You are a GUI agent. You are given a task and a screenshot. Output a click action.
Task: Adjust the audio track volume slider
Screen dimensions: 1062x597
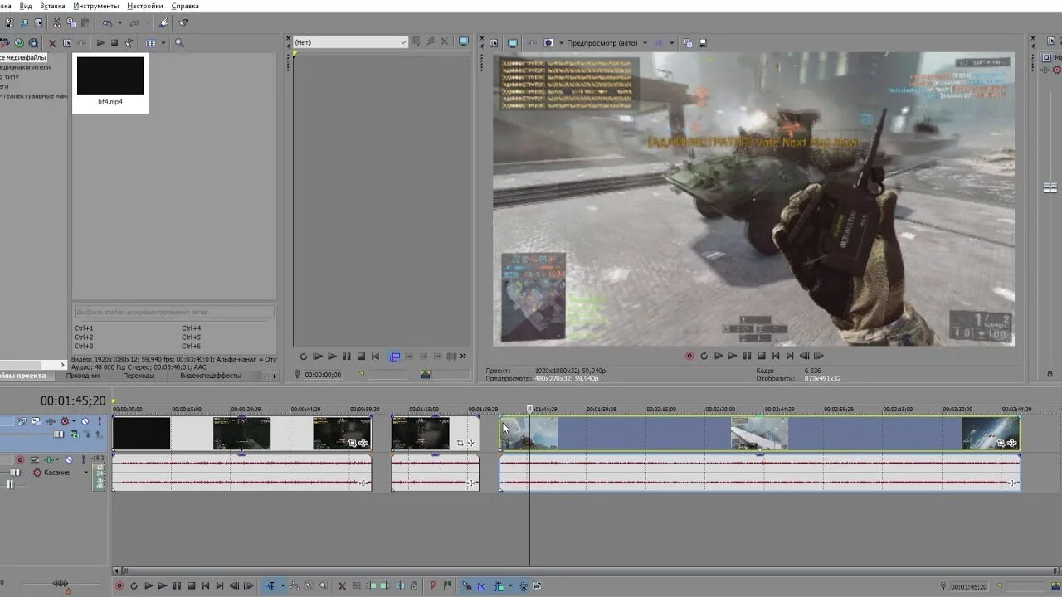[x=15, y=473]
